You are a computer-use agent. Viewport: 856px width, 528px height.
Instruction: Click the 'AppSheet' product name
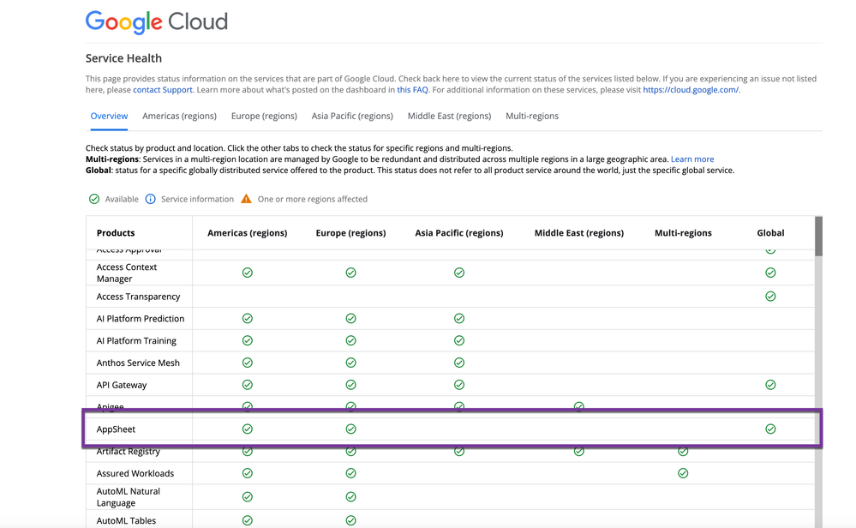click(116, 429)
